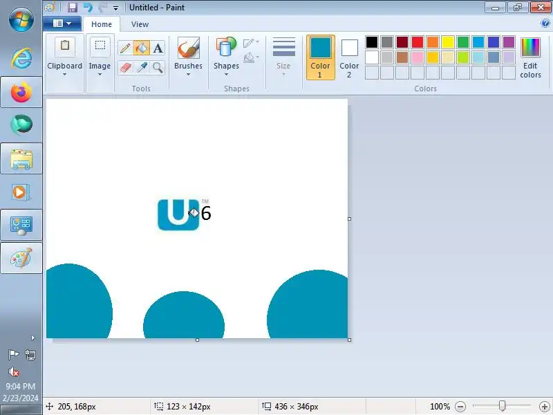Click the Redo arrow in title bar
Image resolution: width=553 pixels, height=415 pixels.
[x=102, y=8]
